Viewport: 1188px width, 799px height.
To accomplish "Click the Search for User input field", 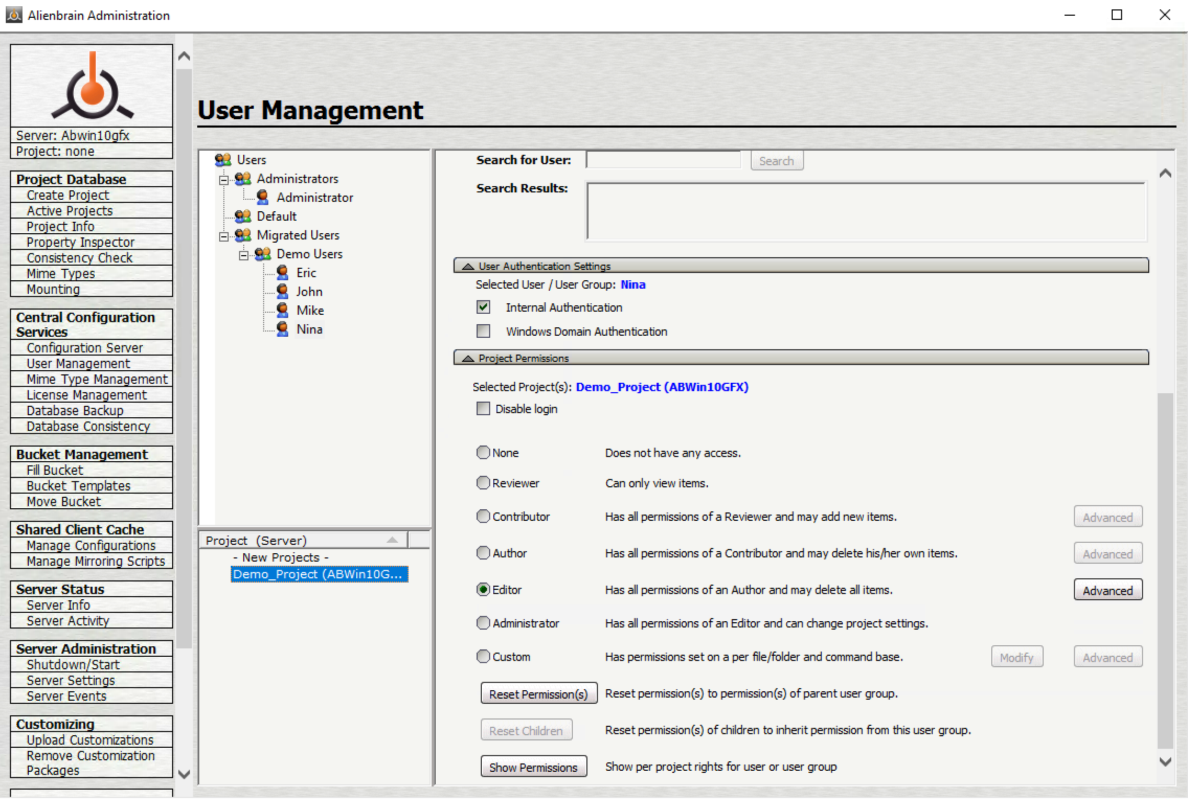I will (663, 161).
